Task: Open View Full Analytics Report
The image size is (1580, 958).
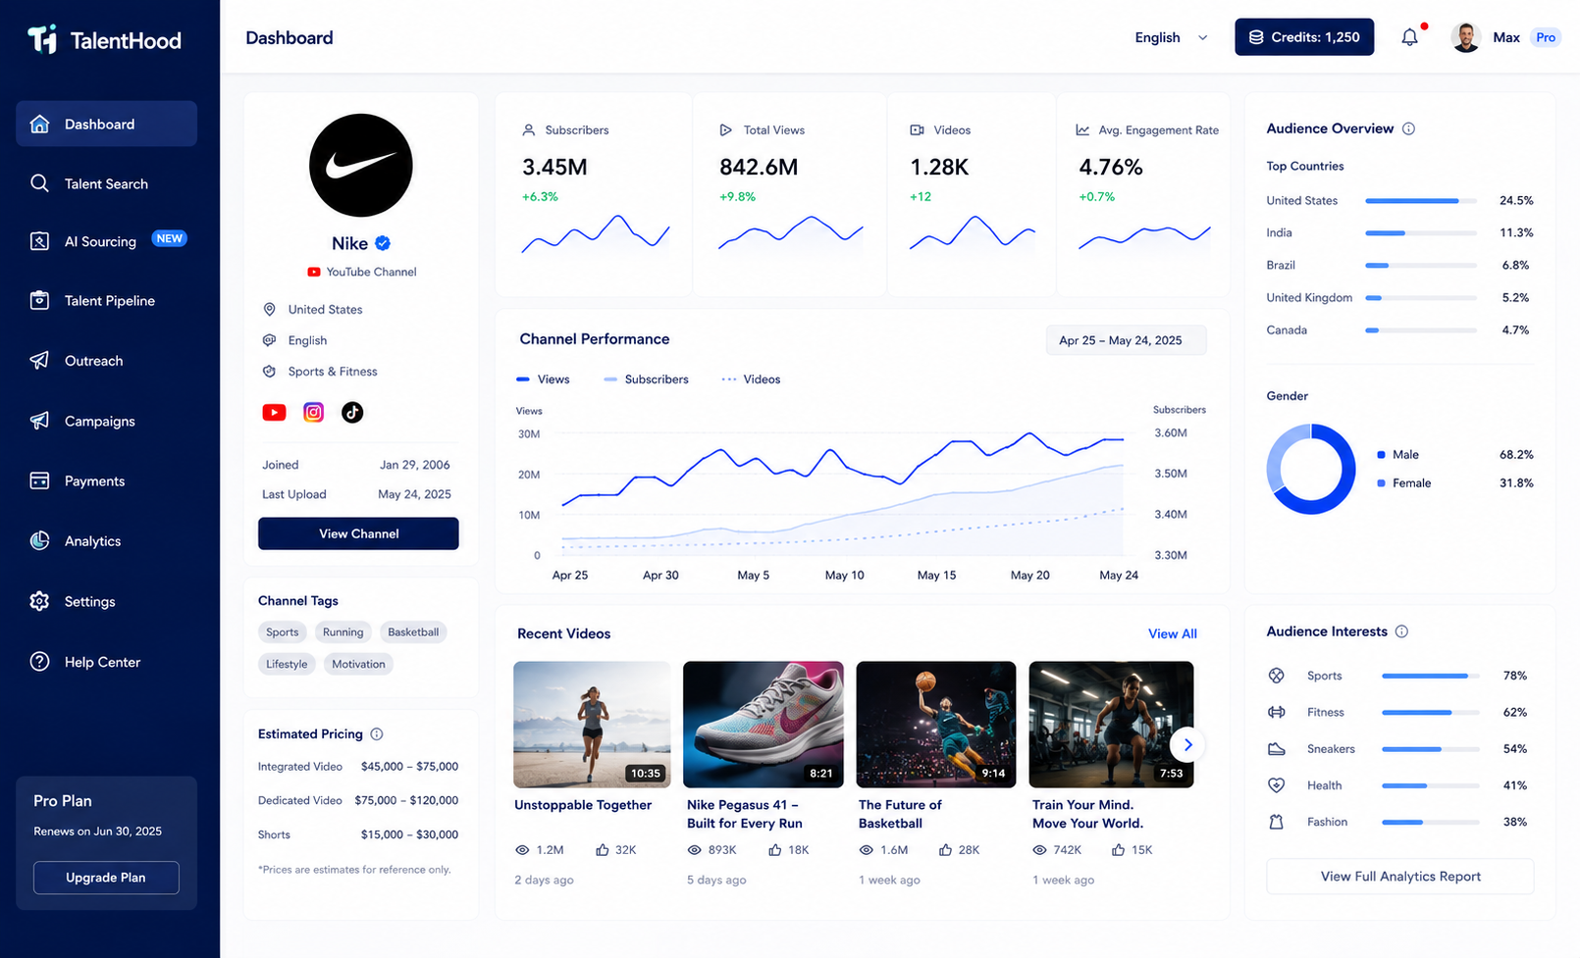Action: pos(1400,877)
